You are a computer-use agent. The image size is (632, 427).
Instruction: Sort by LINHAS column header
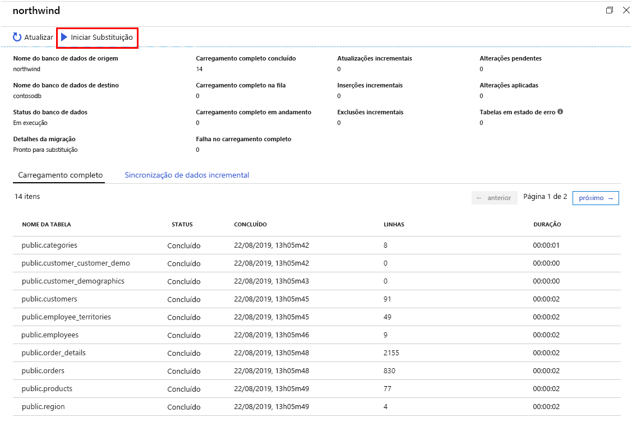[394, 224]
